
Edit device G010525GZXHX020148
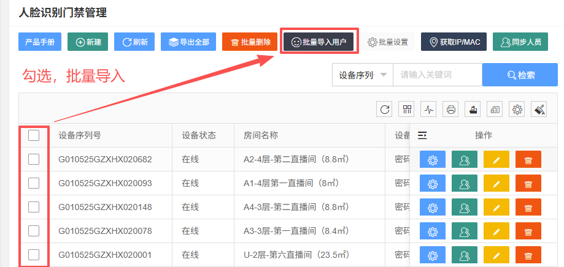pyautogui.click(x=496, y=207)
